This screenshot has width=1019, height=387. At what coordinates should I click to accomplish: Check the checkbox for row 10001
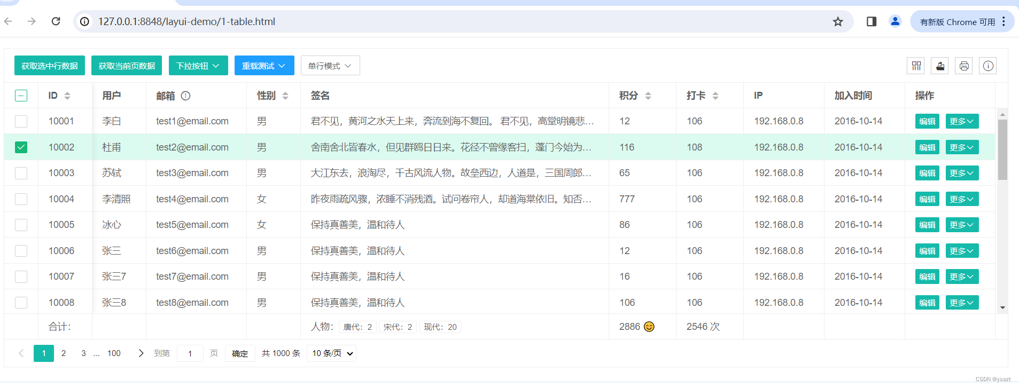click(21, 121)
